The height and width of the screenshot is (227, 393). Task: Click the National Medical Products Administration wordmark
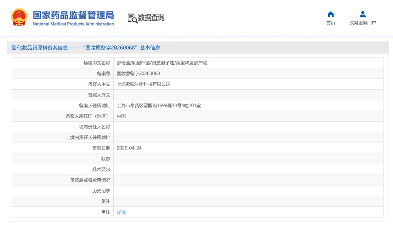point(72,24)
